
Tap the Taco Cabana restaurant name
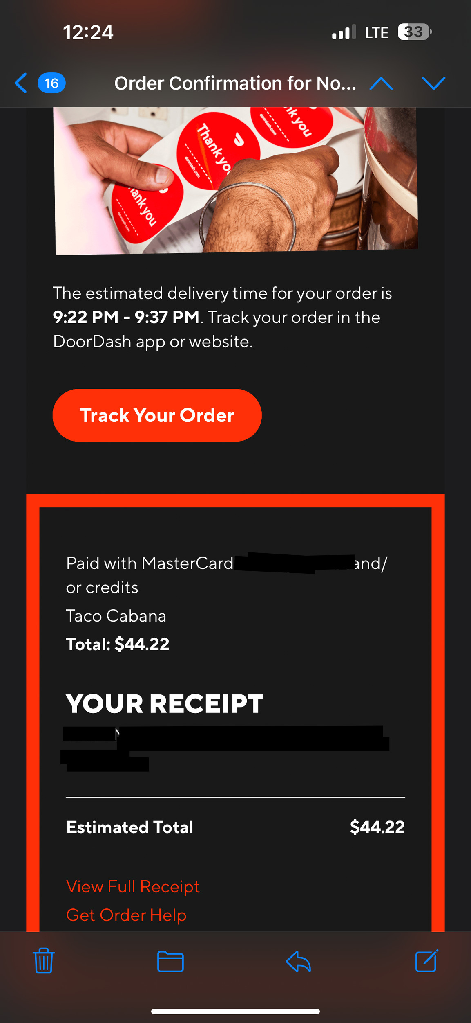click(x=116, y=615)
